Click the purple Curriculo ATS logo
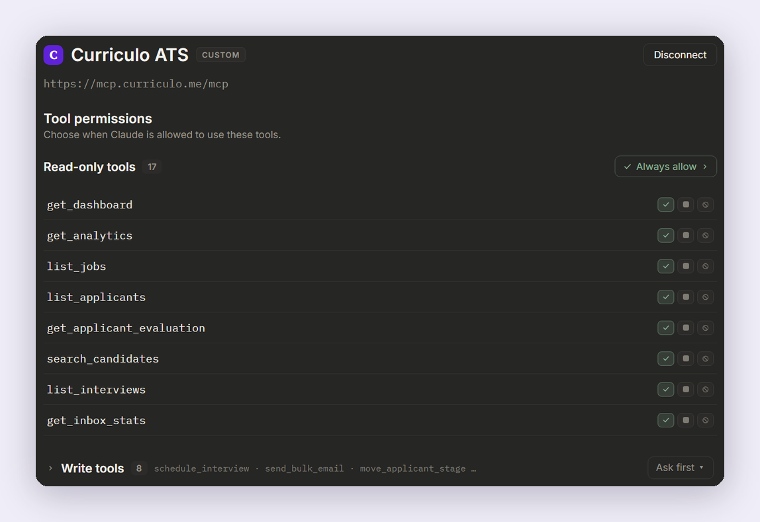Viewport: 760px width, 522px height. point(54,55)
